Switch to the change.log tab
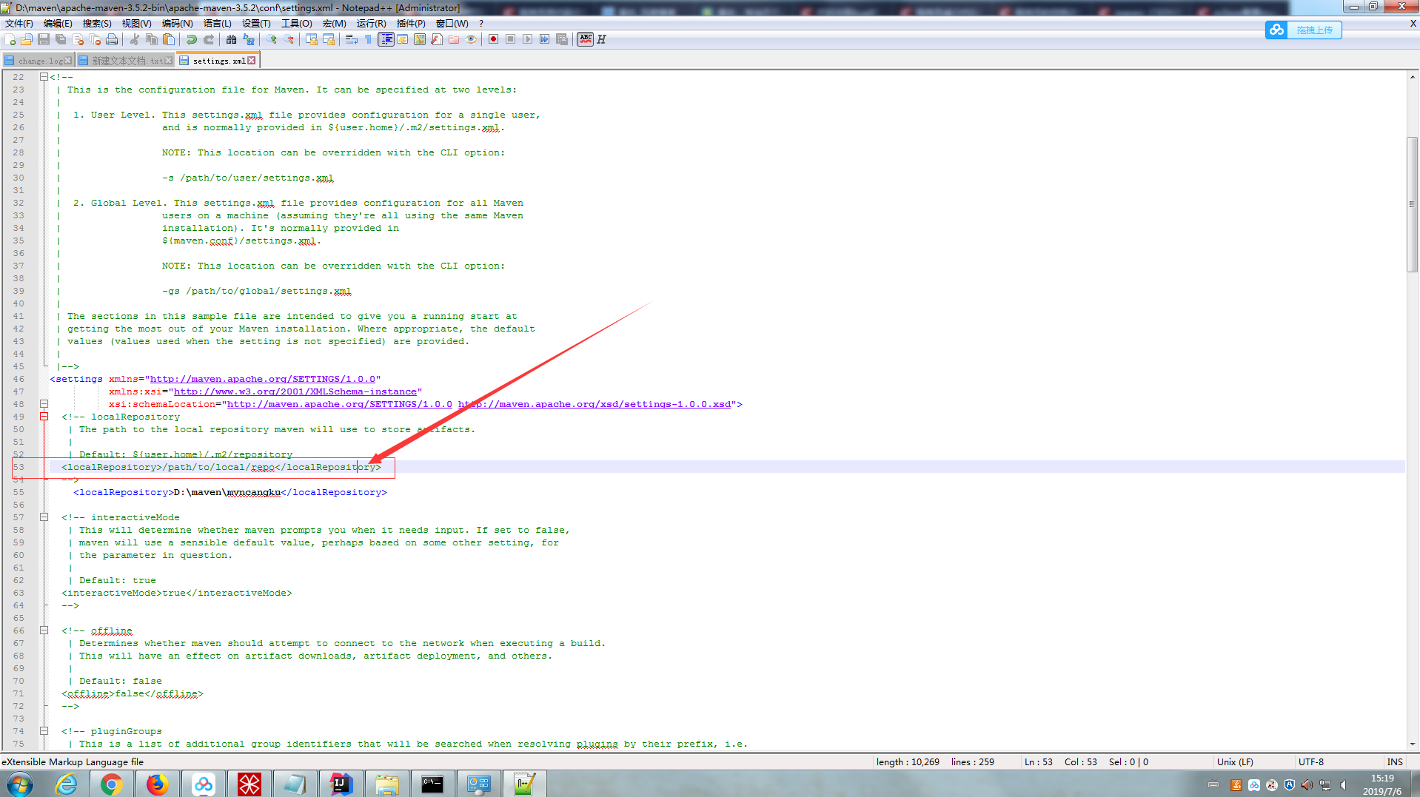The image size is (1420, 797). tap(37, 61)
